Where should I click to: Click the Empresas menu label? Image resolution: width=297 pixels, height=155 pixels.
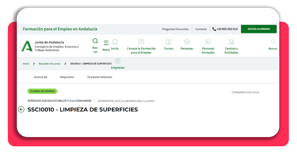118,68
